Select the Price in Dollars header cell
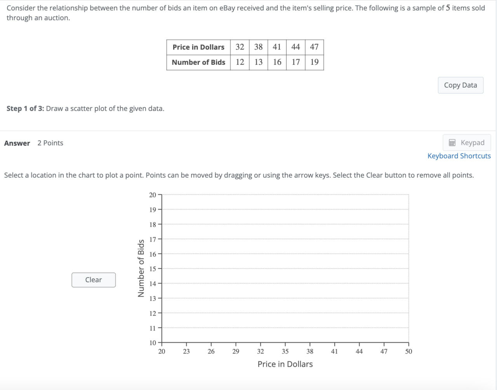This screenshot has height=390, width=497. click(198, 47)
